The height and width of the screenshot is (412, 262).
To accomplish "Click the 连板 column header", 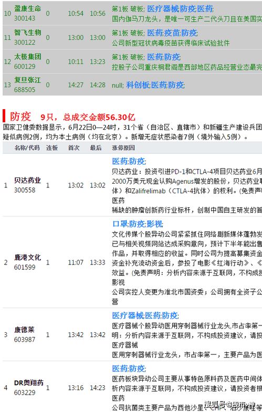I will coord(52,147).
